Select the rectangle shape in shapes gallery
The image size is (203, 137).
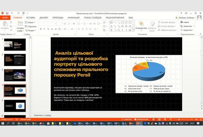[x=122, y=23]
